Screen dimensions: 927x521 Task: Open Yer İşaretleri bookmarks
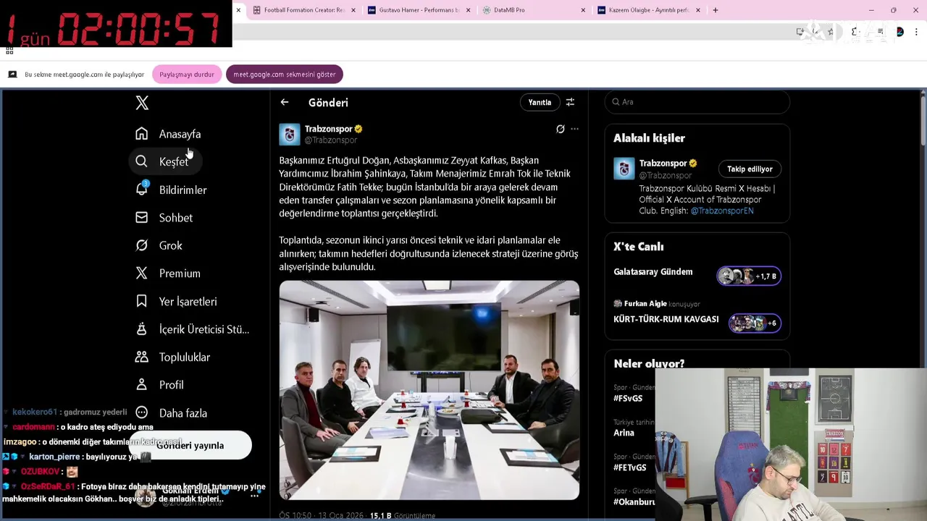pos(176,301)
